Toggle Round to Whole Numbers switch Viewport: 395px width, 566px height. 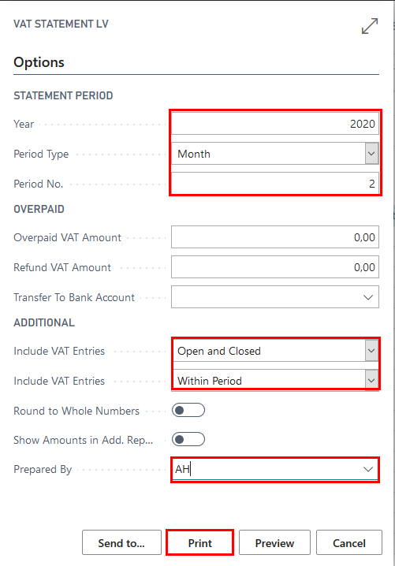pos(188,411)
